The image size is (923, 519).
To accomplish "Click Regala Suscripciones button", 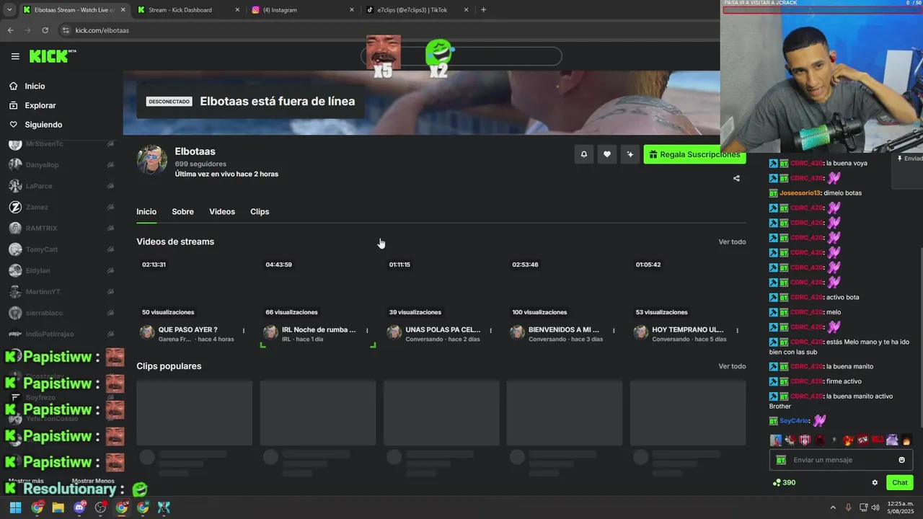I will click(694, 154).
